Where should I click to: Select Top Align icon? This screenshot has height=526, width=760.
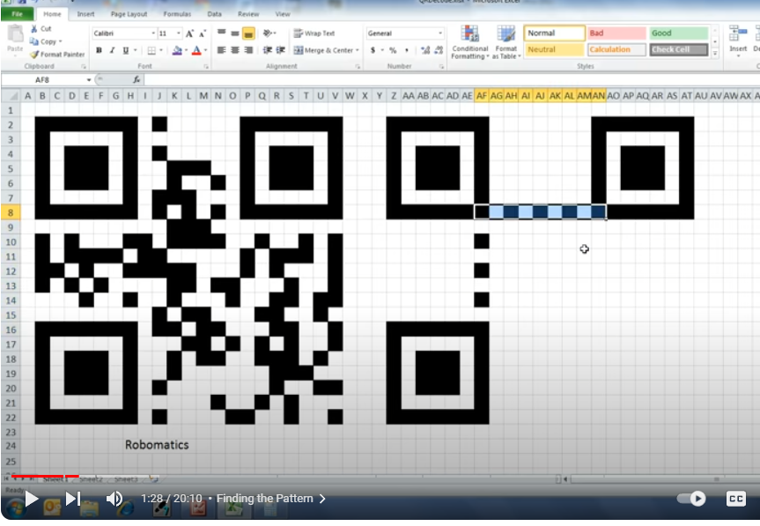[x=222, y=33]
